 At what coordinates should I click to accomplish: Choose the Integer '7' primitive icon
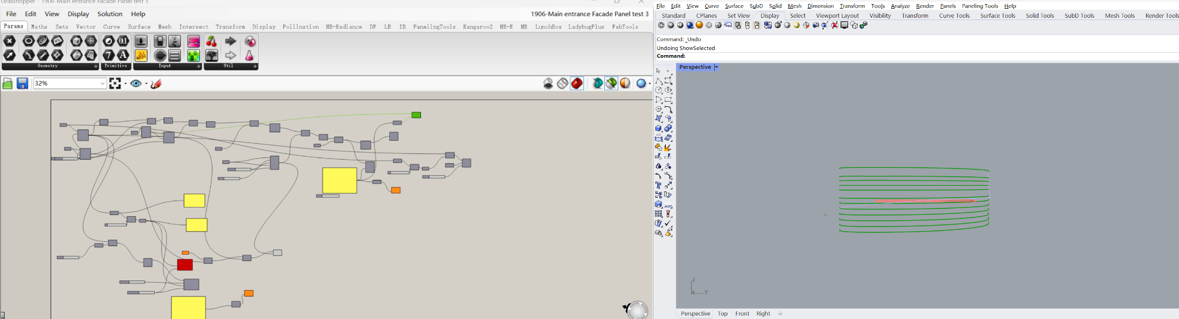[109, 55]
